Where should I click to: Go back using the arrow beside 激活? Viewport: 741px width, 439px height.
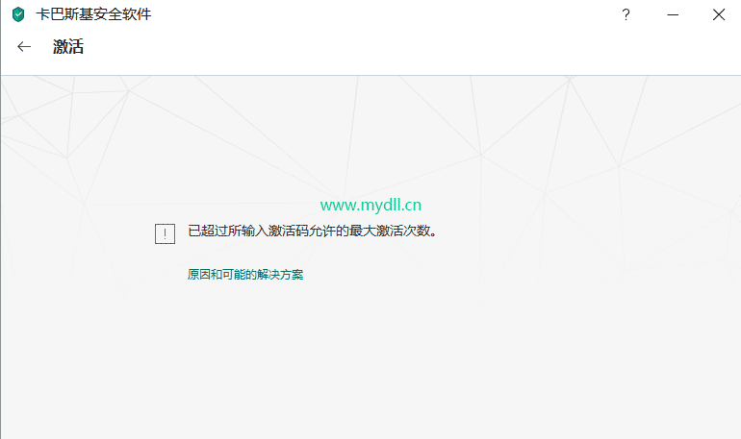[x=24, y=47]
